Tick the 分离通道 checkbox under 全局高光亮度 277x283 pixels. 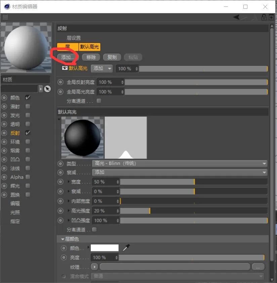[x=99, y=101]
